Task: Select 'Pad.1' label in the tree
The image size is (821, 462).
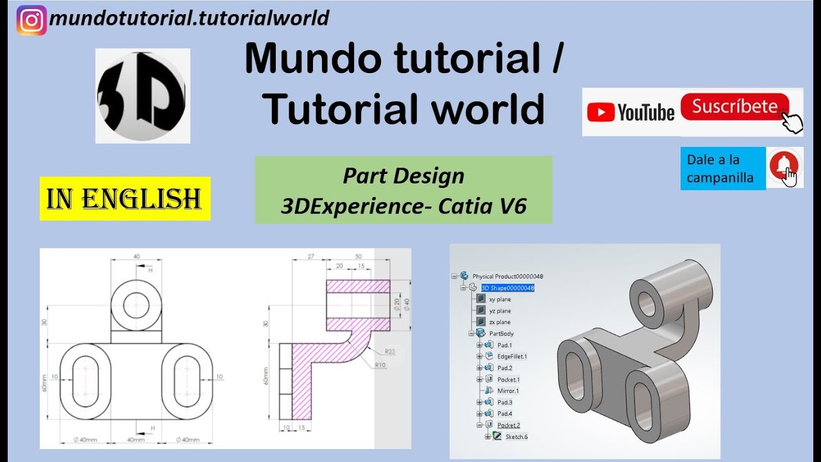Action: click(x=505, y=345)
